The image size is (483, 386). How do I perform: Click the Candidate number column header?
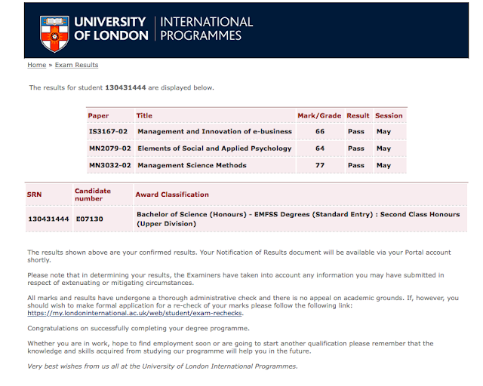pyautogui.click(x=93, y=195)
